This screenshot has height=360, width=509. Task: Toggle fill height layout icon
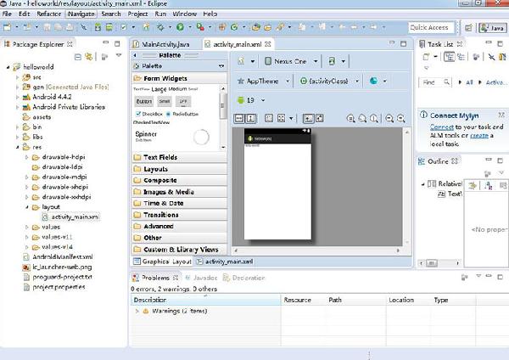coord(250,119)
